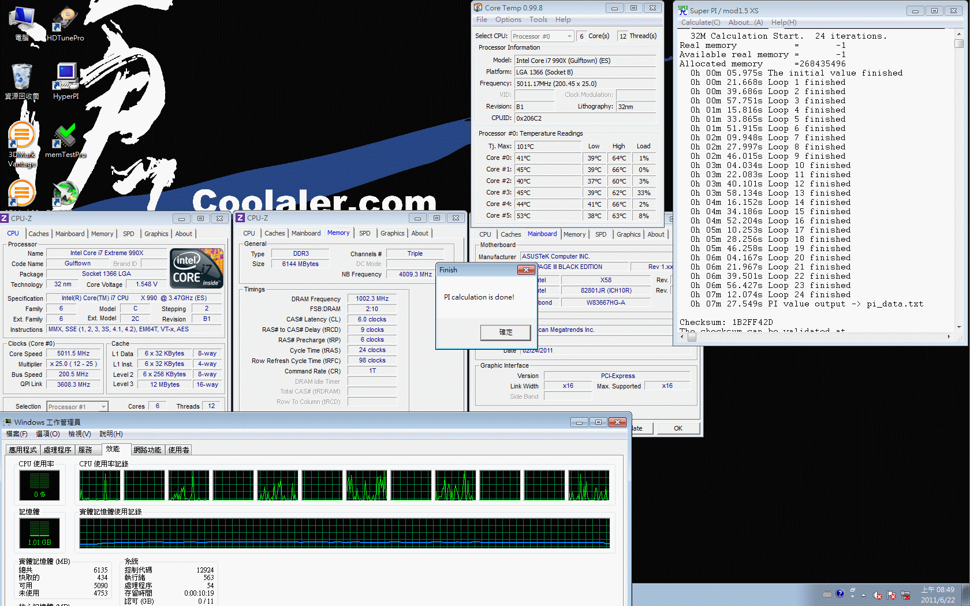Viewport: 970px width, 606px height.
Task: Switch to 使用者 tab in Task Manager
Action: point(178,450)
